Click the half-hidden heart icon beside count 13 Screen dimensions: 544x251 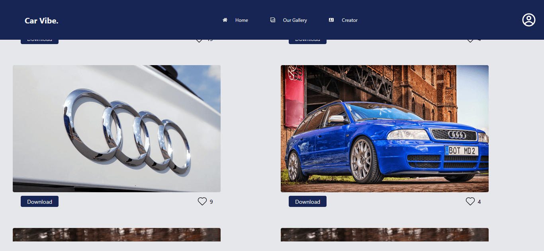tap(199, 41)
